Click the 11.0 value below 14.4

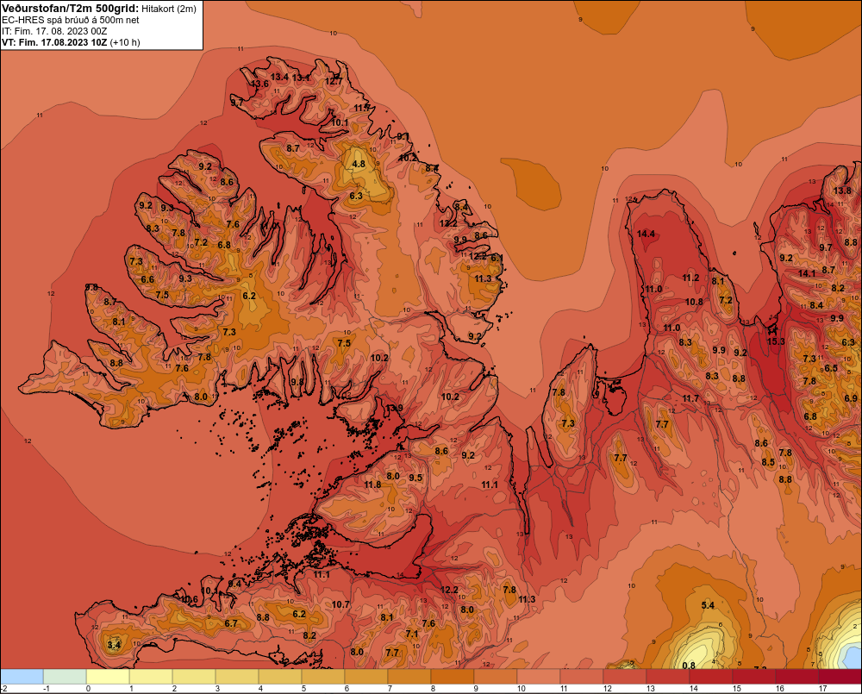coord(653,289)
